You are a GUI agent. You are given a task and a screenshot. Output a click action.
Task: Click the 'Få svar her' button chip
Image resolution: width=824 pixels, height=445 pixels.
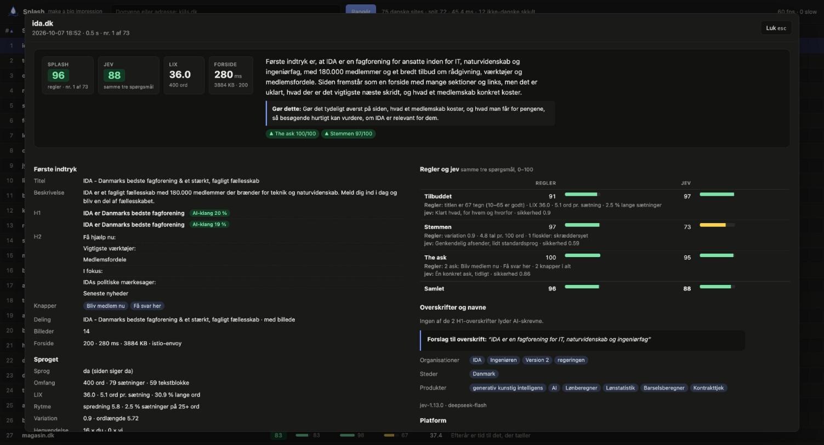point(147,306)
